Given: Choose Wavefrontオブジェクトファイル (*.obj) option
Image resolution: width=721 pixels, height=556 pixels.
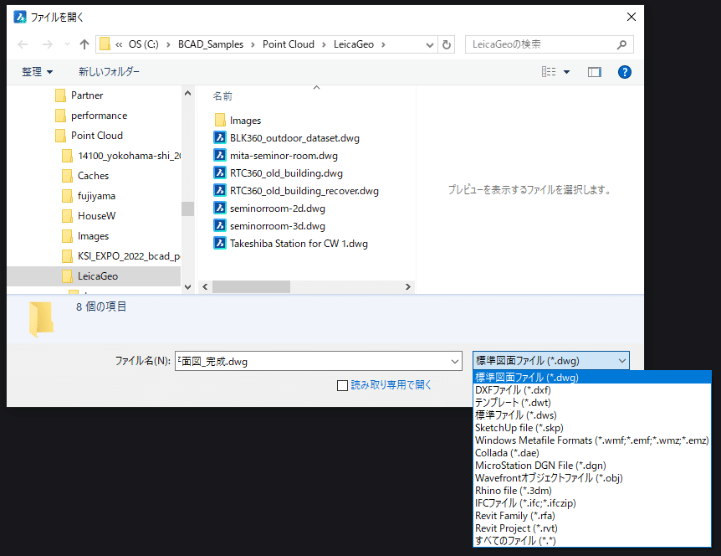Looking at the screenshot, I should 592,478.
